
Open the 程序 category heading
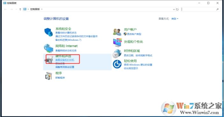pyautogui.click(x=59, y=73)
